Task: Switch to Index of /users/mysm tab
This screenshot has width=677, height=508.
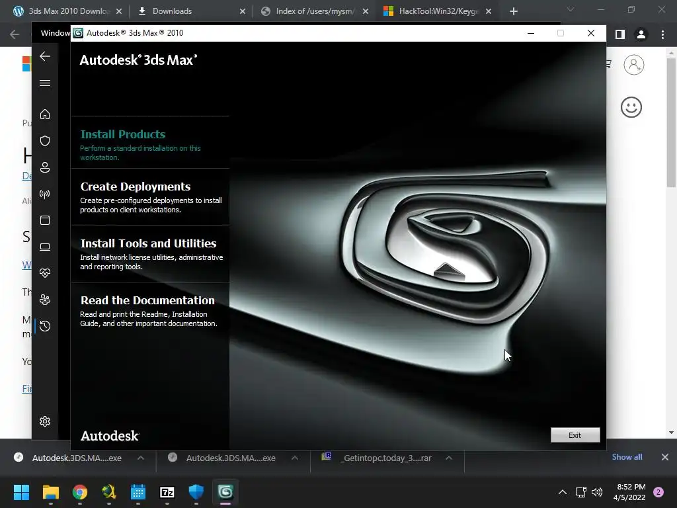Action: click(x=314, y=11)
